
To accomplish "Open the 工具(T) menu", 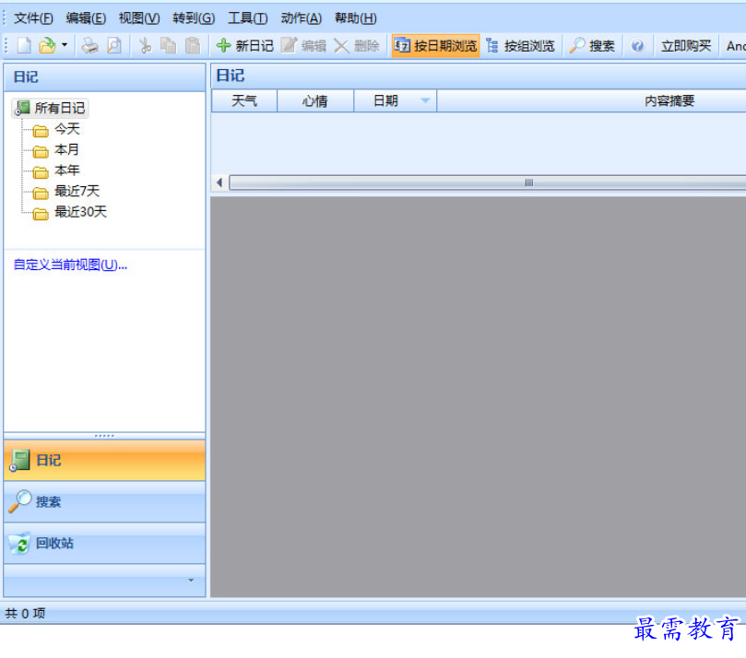I will tap(247, 18).
